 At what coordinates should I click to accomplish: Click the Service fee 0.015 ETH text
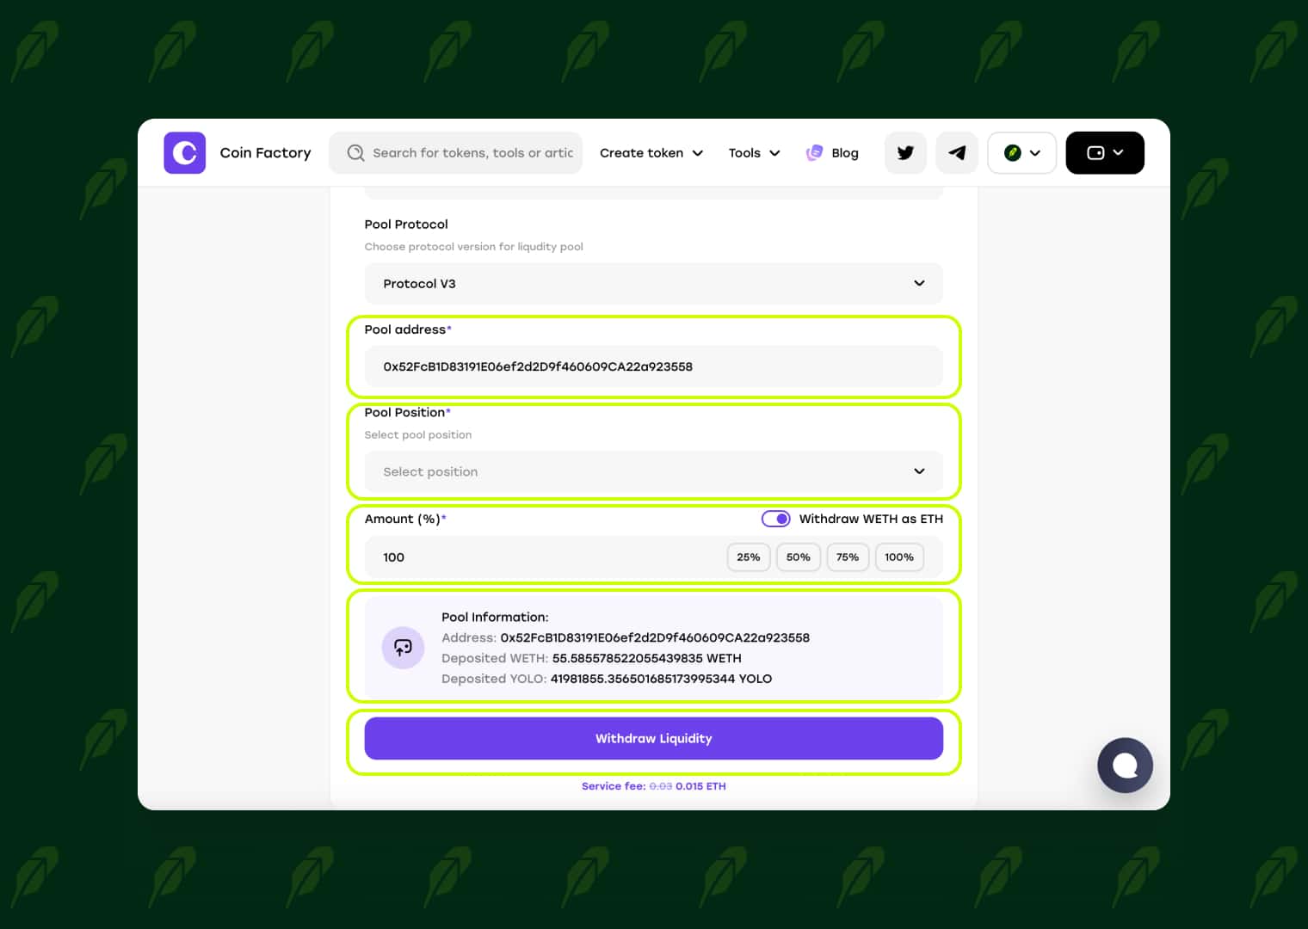point(654,786)
